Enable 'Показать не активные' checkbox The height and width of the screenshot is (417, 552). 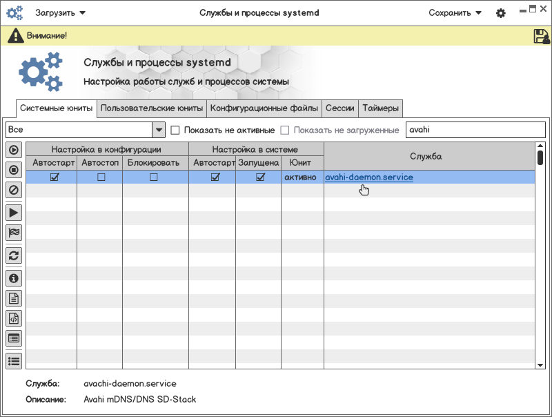(x=175, y=130)
